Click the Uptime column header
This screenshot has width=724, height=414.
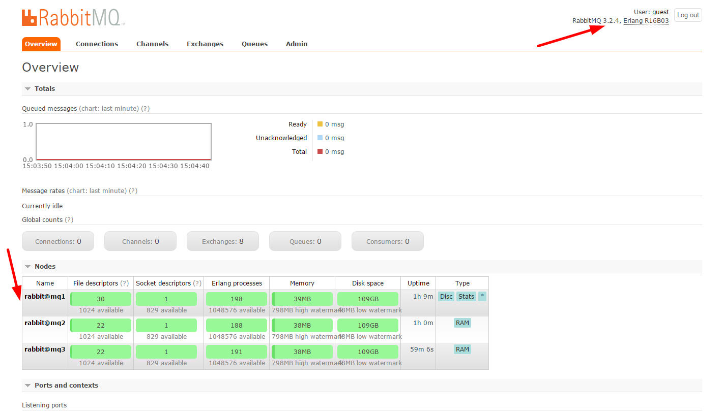[418, 283]
